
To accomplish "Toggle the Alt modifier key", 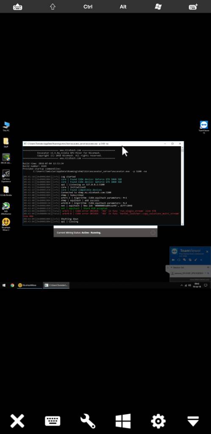I will pyautogui.click(x=123, y=7).
